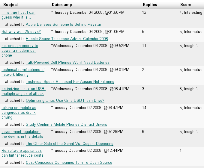Click the Subject column header
This screenshot has width=204, height=168.
[10, 5]
